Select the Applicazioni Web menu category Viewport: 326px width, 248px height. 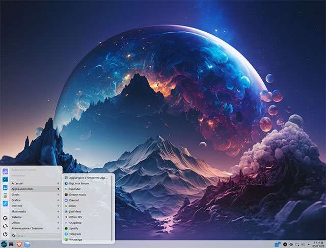pos(36,189)
